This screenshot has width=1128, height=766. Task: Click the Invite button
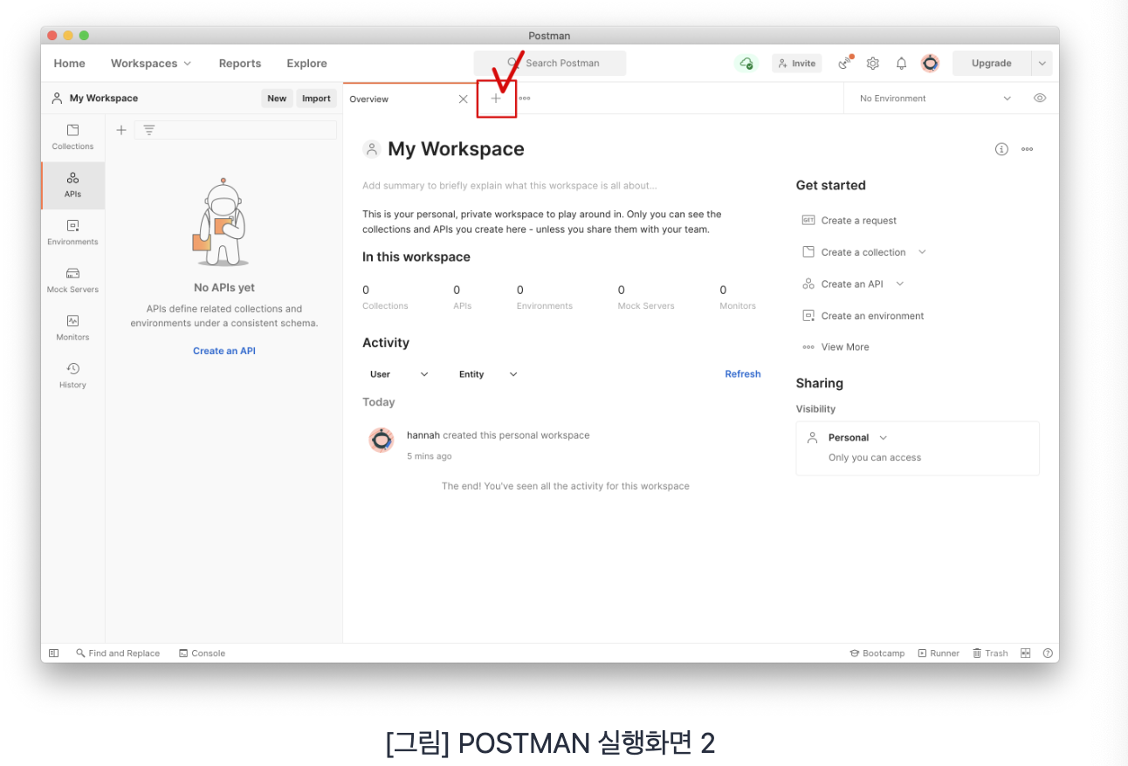[797, 63]
